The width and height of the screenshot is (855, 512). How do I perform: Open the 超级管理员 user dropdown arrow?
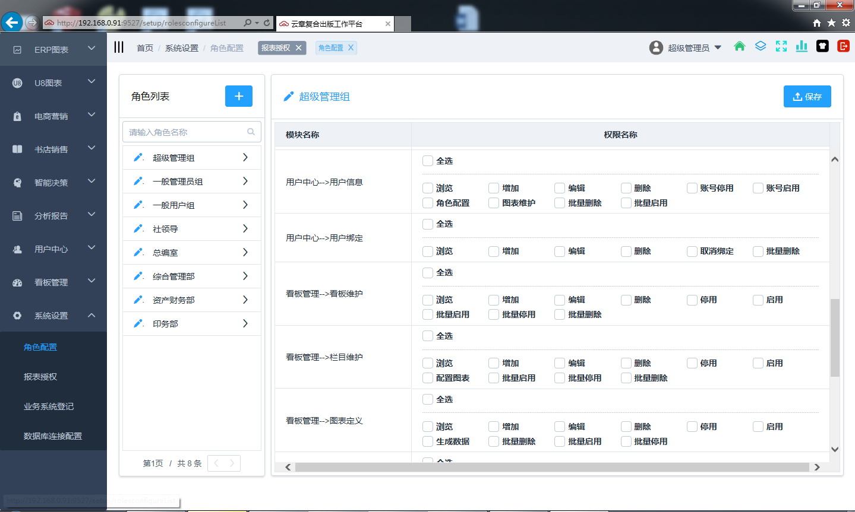pyautogui.click(x=718, y=47)
